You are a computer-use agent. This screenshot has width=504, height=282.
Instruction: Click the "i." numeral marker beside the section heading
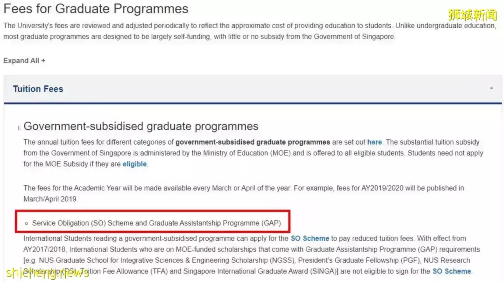pyautogui.click(x=19, y=127)
